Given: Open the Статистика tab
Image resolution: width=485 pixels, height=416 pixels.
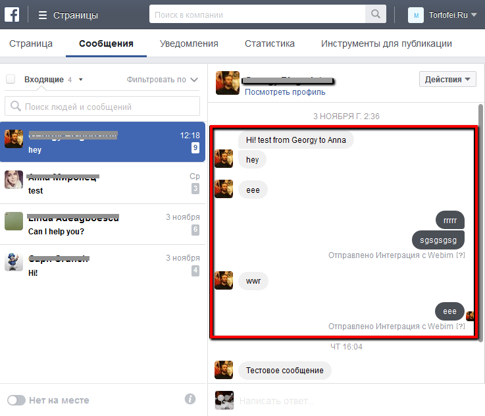Looking at the screenshot, I should click(x=269, y=44).
